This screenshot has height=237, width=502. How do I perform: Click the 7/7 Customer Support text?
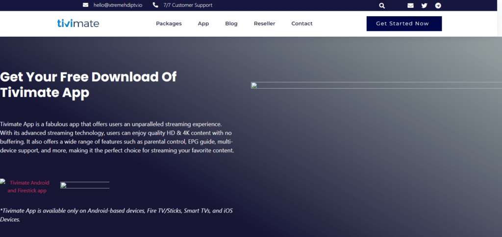188,5
